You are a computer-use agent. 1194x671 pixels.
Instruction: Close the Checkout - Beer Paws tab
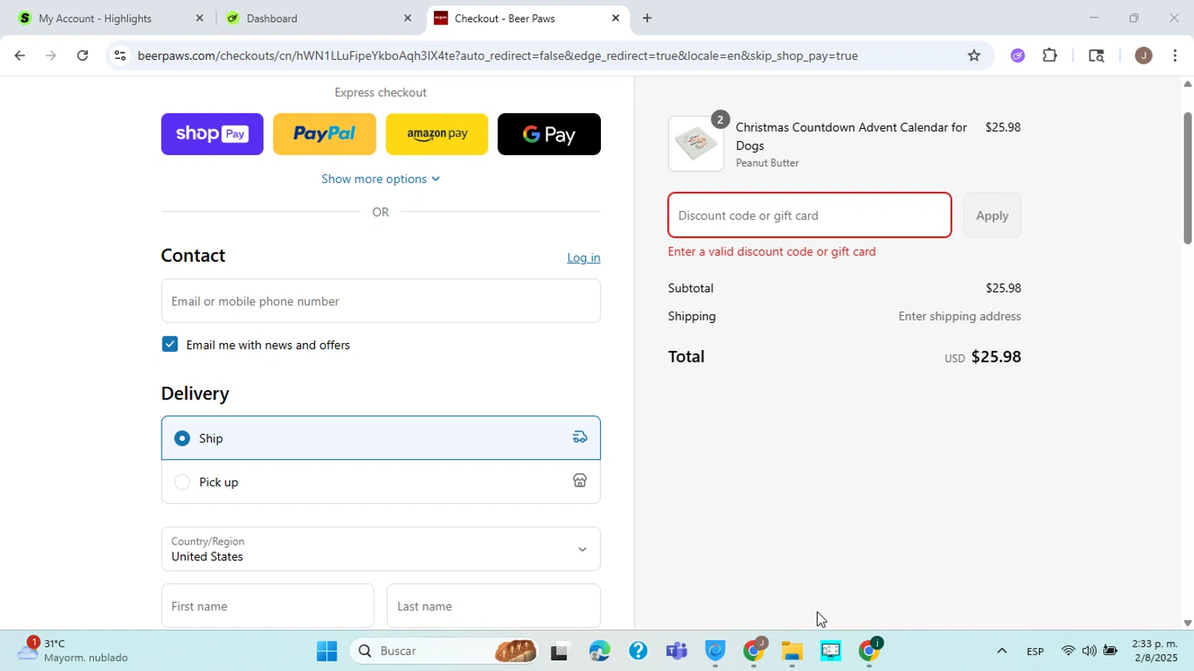pos(615,18)
